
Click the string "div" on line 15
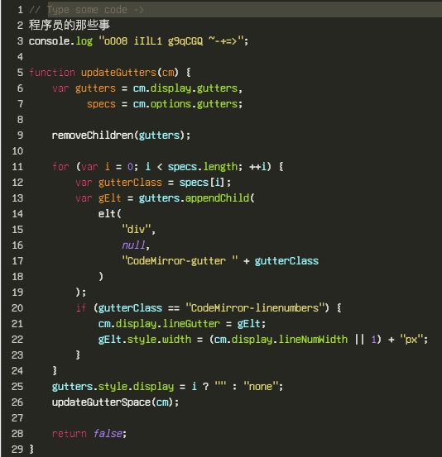137,230
